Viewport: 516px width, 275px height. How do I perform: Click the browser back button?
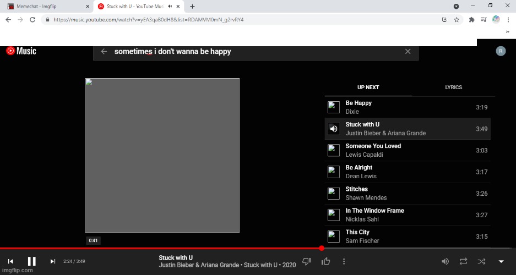8,20
